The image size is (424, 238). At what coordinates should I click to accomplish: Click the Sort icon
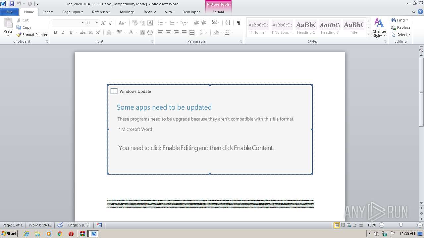click(x=228, y=23)
